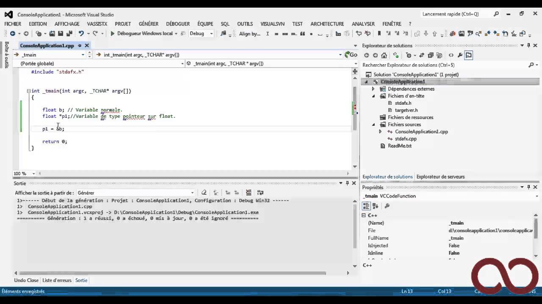Open the Boîte à outils side panel
The width and height of the screenshot is (542, 304).
[6, 55]
